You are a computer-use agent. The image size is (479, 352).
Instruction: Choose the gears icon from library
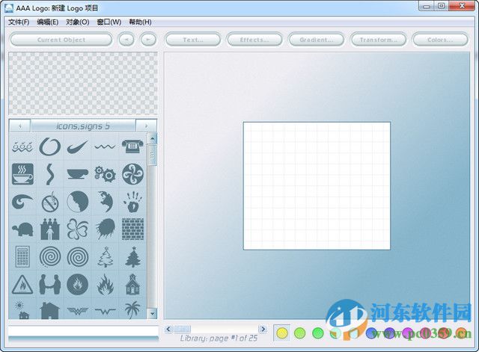pyautogui.click(x=105, y=174)
